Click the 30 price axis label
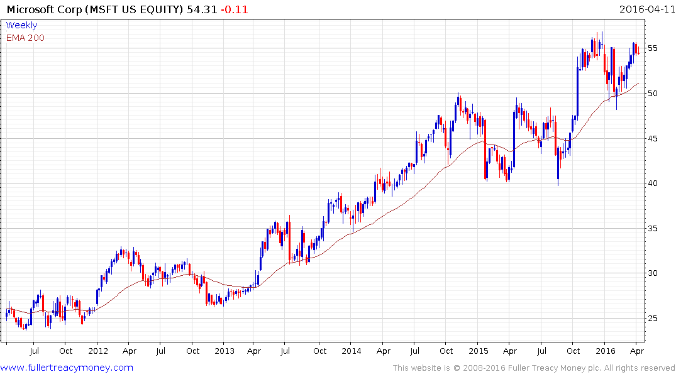Viewport: 676px width, 377px height. [x=652, y=273]
